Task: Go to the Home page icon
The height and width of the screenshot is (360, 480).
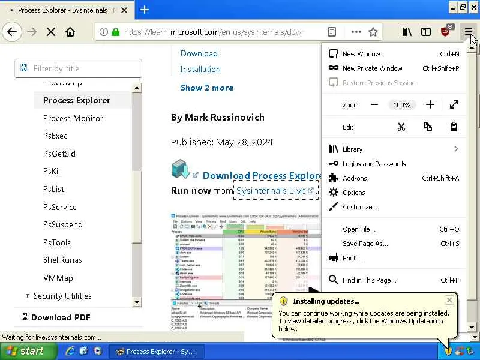Action: tap(70, 32)
